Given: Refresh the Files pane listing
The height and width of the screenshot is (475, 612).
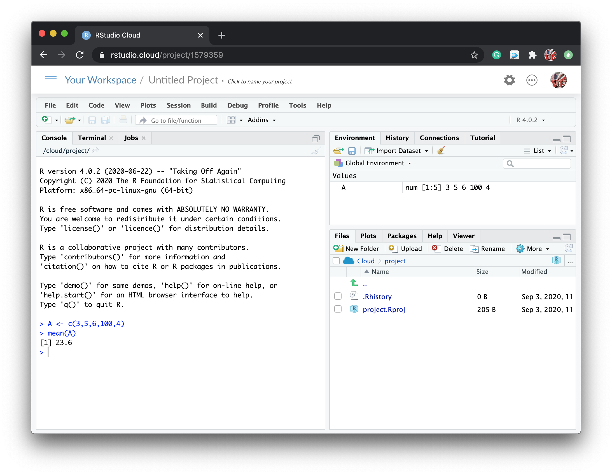Looking at the screenshot, I should (569, 248).
